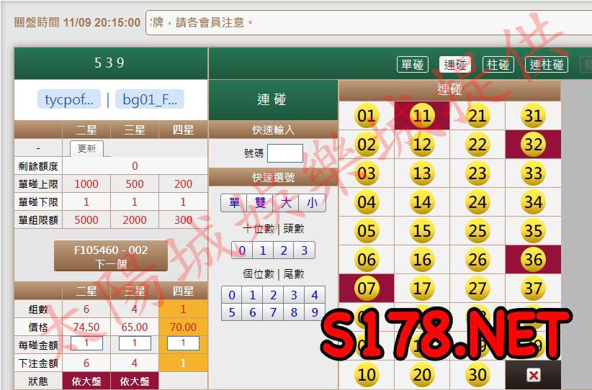Viewport: 592px width, 390px height.
Task: Choose number ball 31
Action: (x=533, y=116)
